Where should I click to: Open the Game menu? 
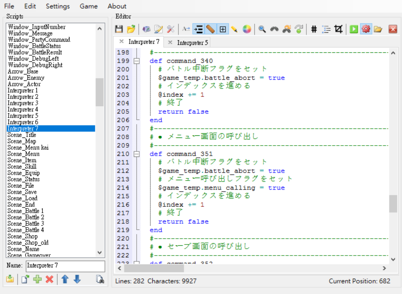click(88, 6)
